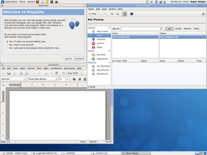This screenshot has height=155, width=207.
Task: Click the volume speaker icon in Music Player
Action: (203, 14)
